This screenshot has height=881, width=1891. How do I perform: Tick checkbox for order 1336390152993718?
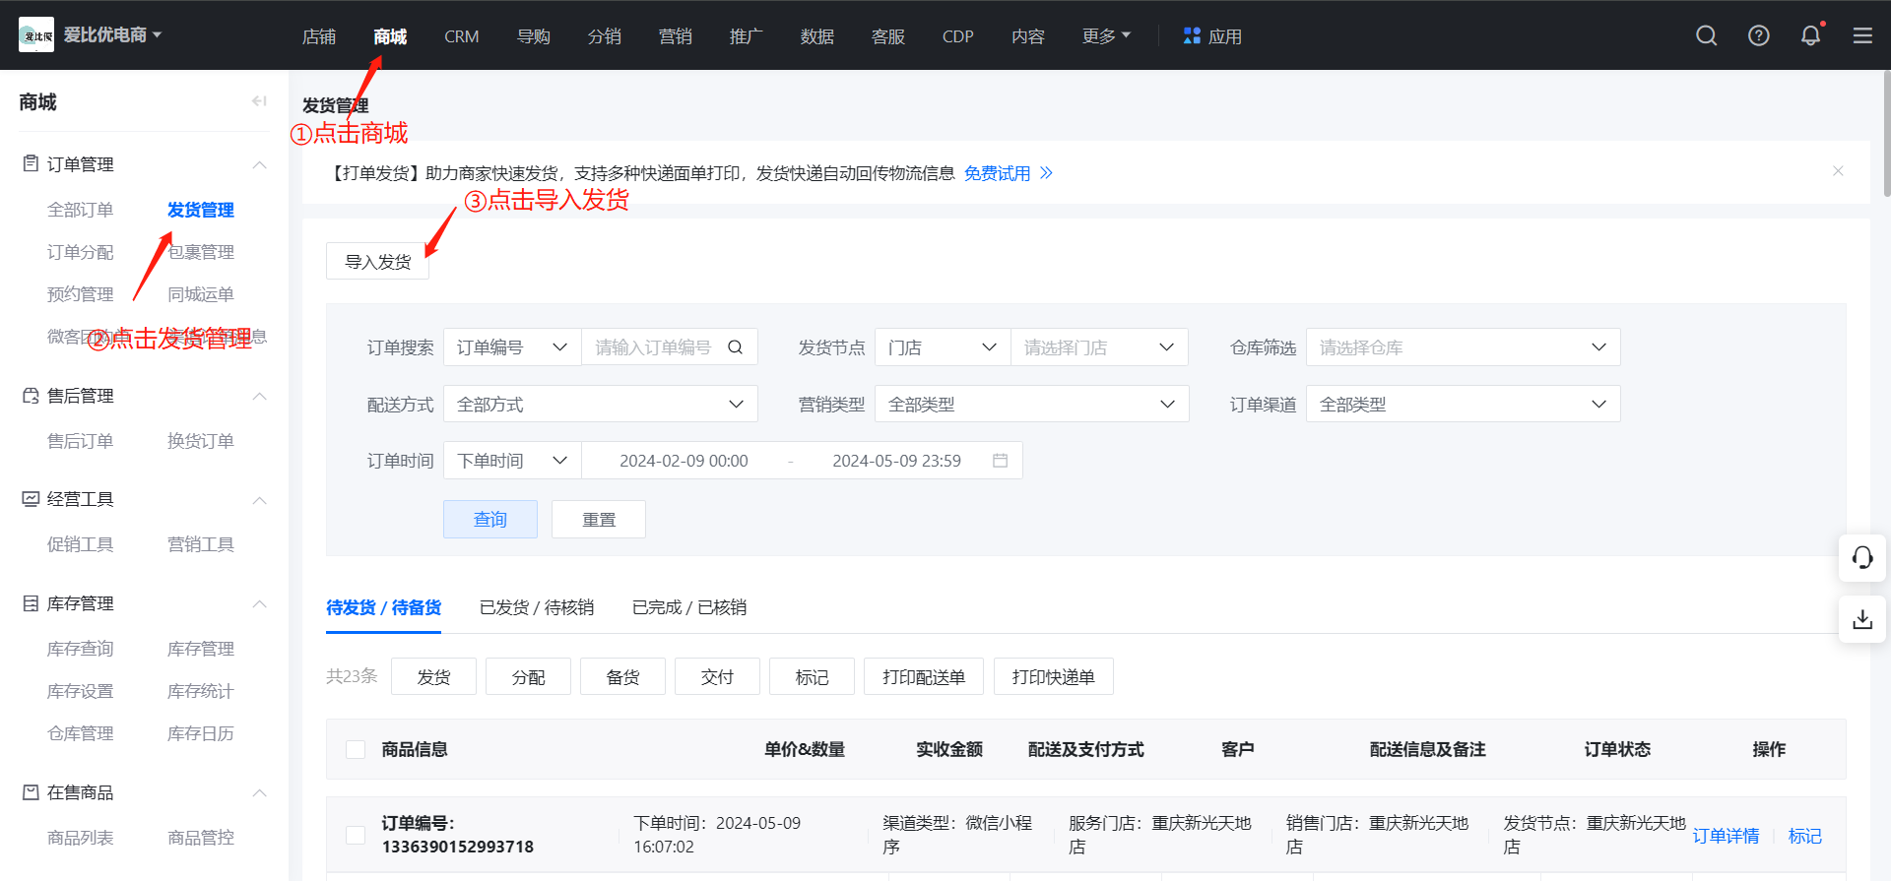tap(356, 835)
